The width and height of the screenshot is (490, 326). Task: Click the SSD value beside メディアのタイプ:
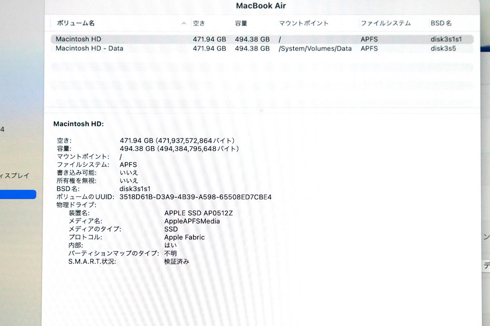click(x=171, y=229)
